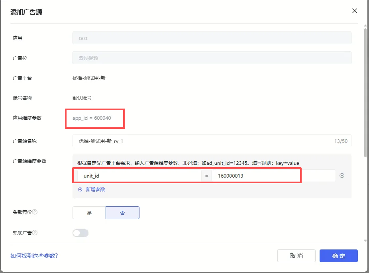Click the 优推-测试用-新 platform name text
Screen dimensions: 369x273
89,78
